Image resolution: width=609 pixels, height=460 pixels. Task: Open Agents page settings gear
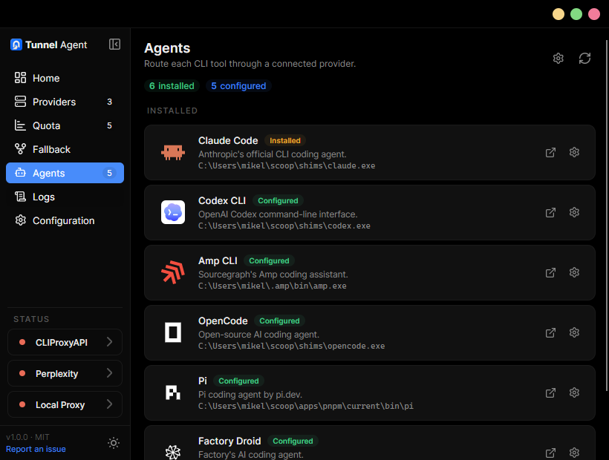pyautogui.click(x=558, y=58)
